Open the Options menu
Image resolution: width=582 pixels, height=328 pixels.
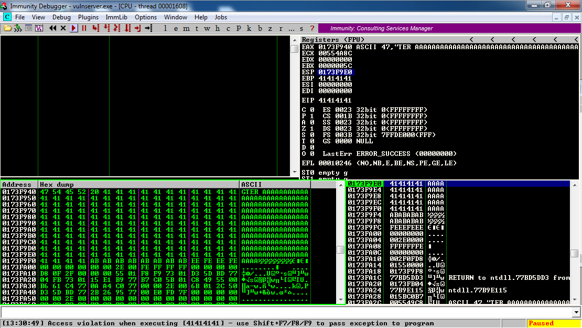146,17
